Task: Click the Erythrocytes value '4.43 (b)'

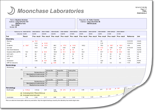Action: [37, 90]
